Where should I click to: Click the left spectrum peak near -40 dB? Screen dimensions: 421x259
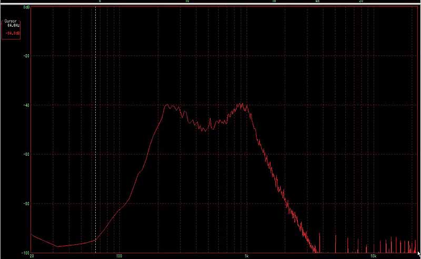167,105
